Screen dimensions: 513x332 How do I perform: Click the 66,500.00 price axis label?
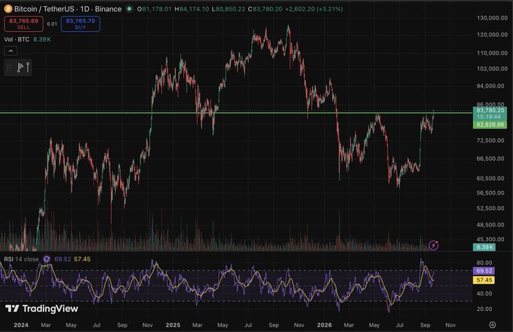point(490,158)
